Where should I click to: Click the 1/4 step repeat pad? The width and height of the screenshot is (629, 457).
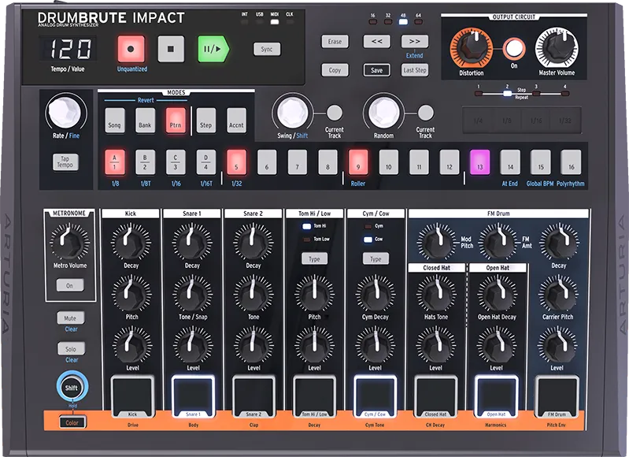478,120
